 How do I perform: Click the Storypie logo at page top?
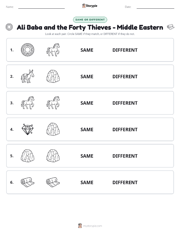tap(90, 6)
